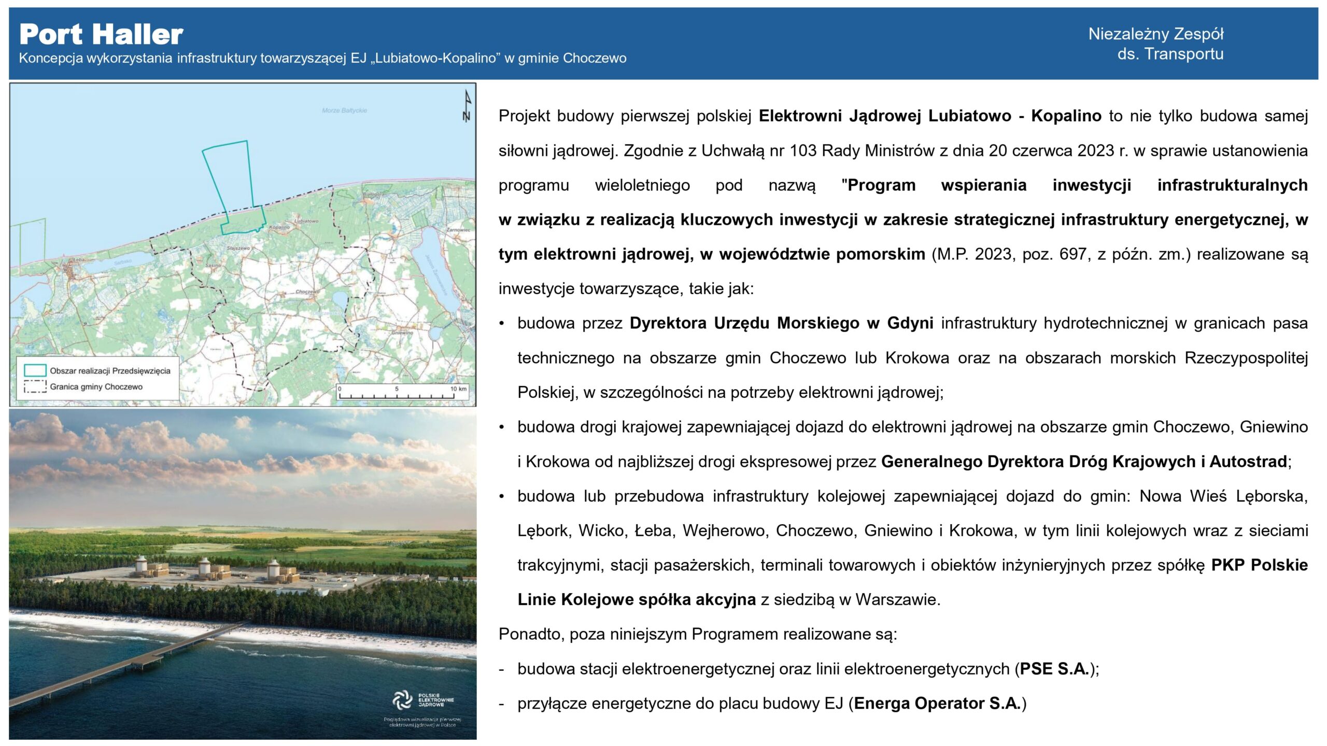
Task: Click the dashed Granica gminy Choczewo legend symbol
Action: pyautogui.click(x=35, y=386)
